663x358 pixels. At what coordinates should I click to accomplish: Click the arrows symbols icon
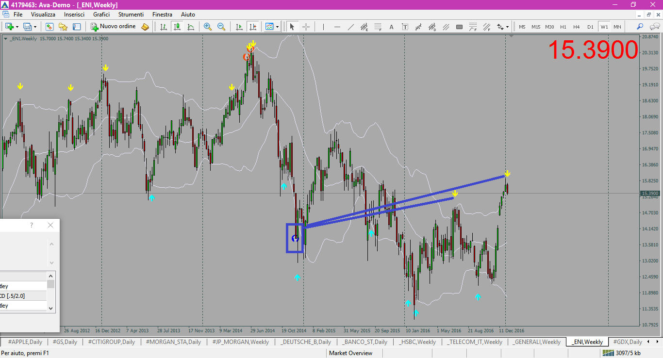coord(500,27)
